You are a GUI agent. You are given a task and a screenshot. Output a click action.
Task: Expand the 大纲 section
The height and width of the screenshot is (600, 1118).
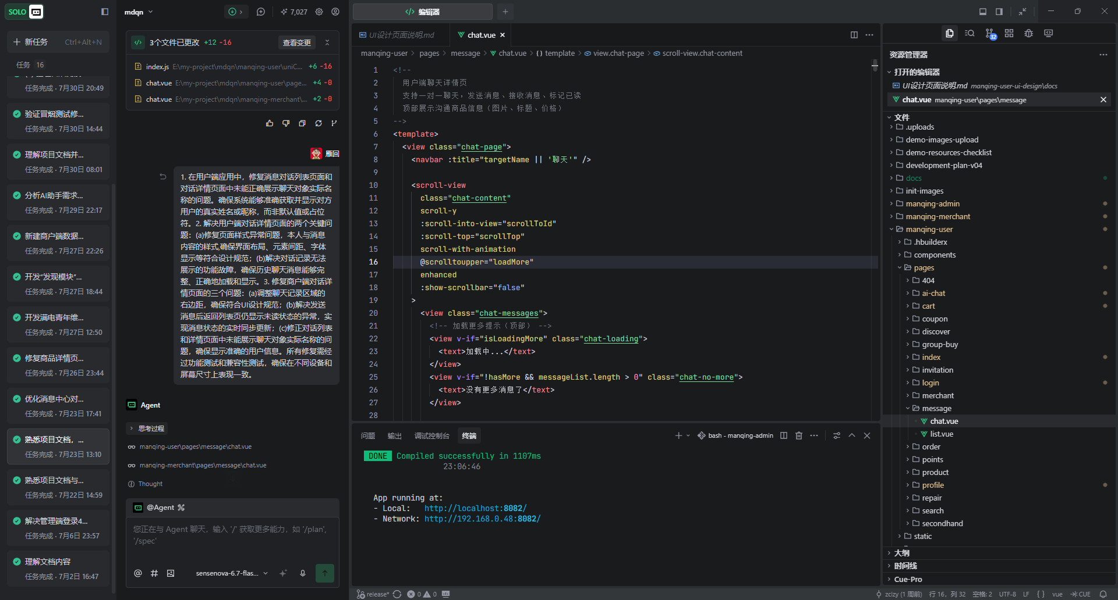point(901,553)
